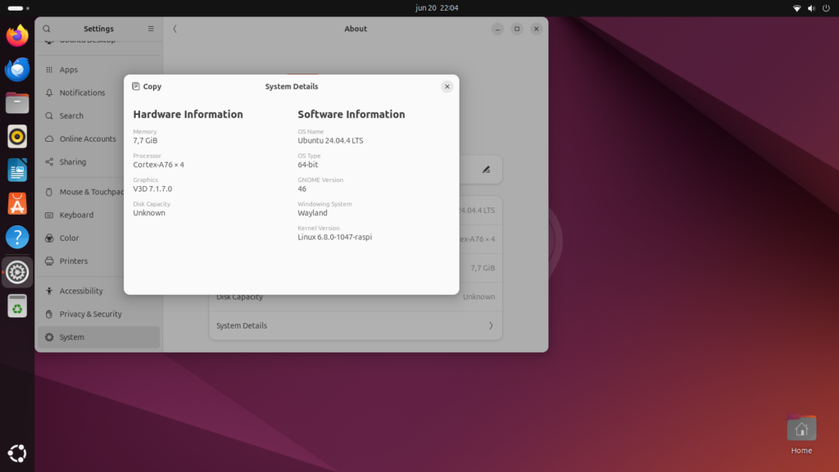Select Printers in Settings sidebar

pyautogui.click(x=81, y=261)
